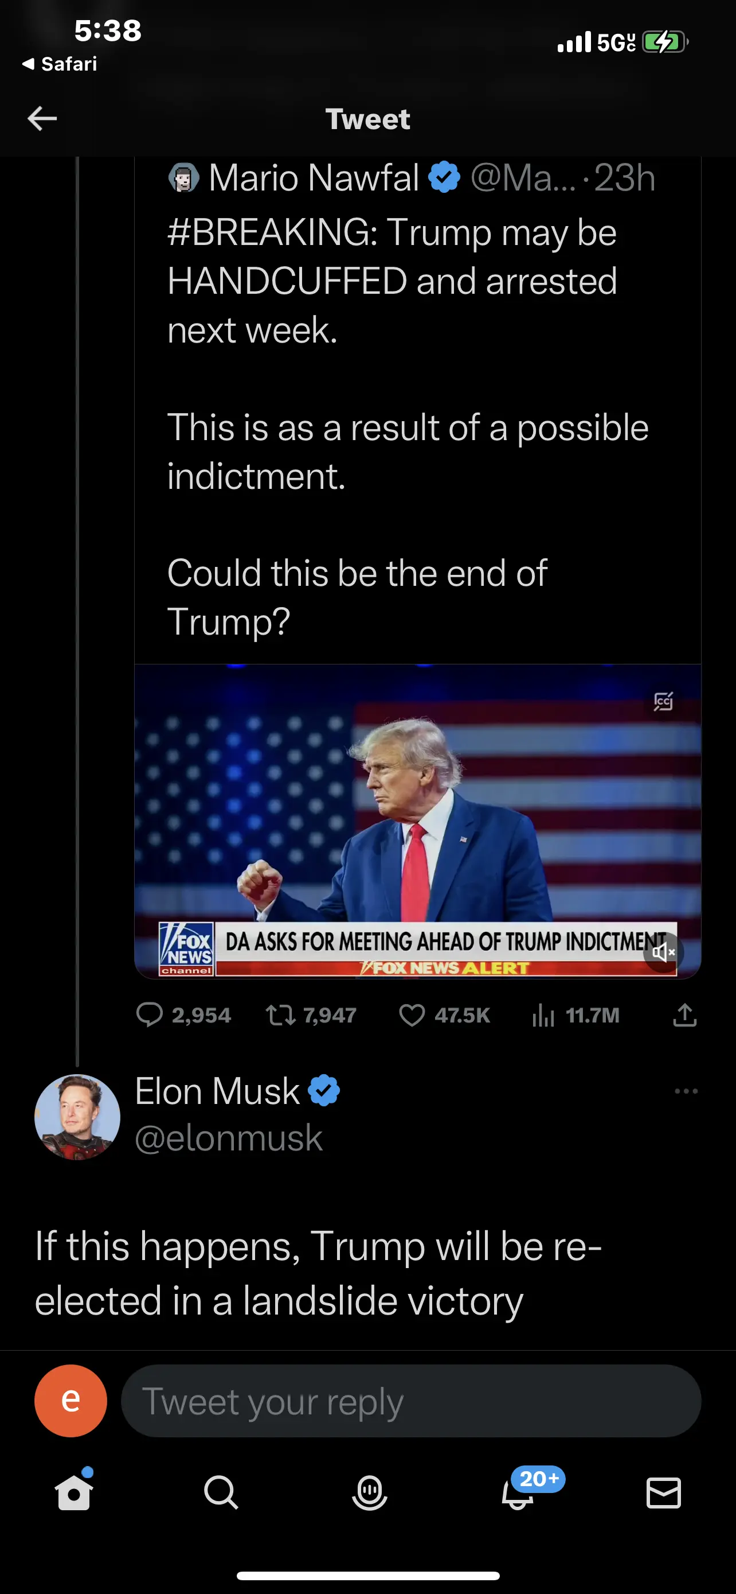This screenshot has height=1594, width=736.
Task: Open Elon Musk's profile picture
Action: click(77, 1116)
